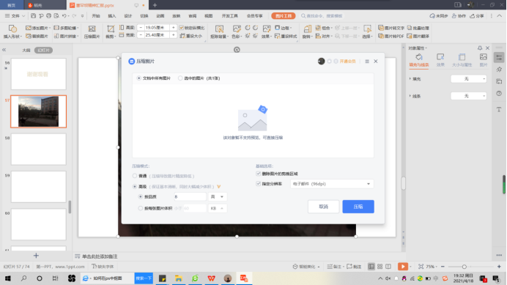The height and width of the screenshot is (285, 507).
Task: Open quality level dropdown showing 高
Action: pos(218,196)
